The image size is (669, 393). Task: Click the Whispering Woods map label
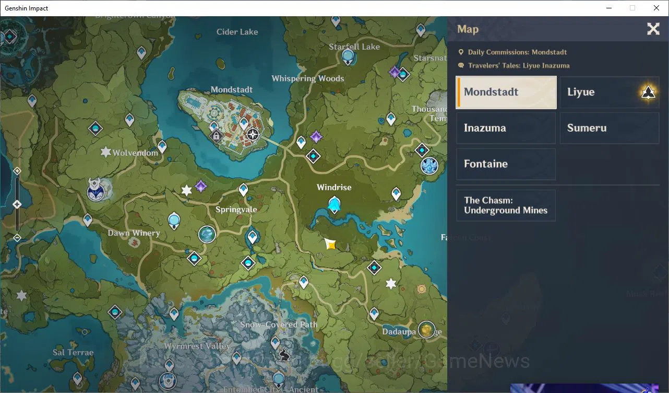[308, 78]
